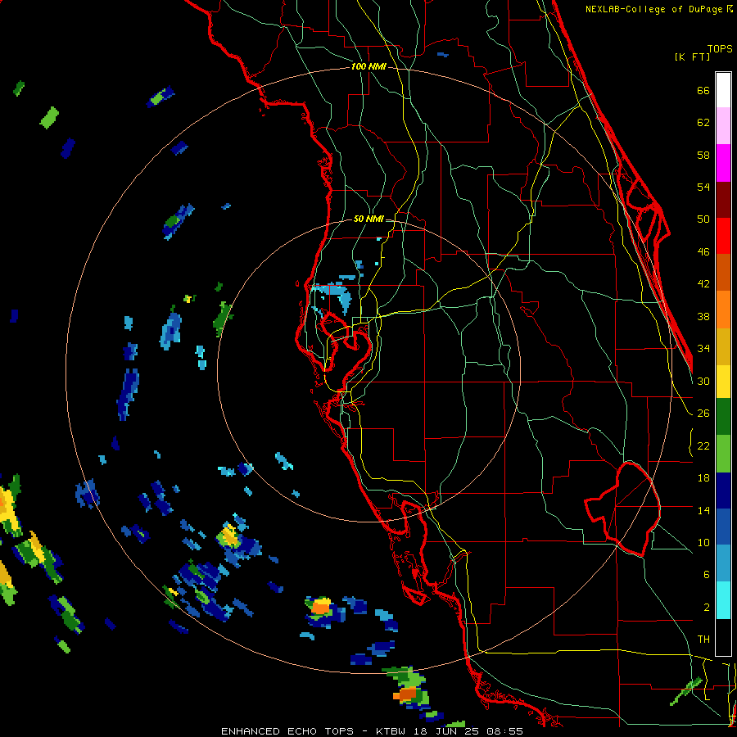This screenshot has height=737, width=737.
Task: Pick the black TH swatch at legend bottom
Action: (x=723, y=636)
